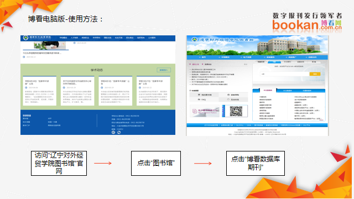Select the highlighted blue search tab above search box
354x199 pixels.
click(x=274, y=62)
